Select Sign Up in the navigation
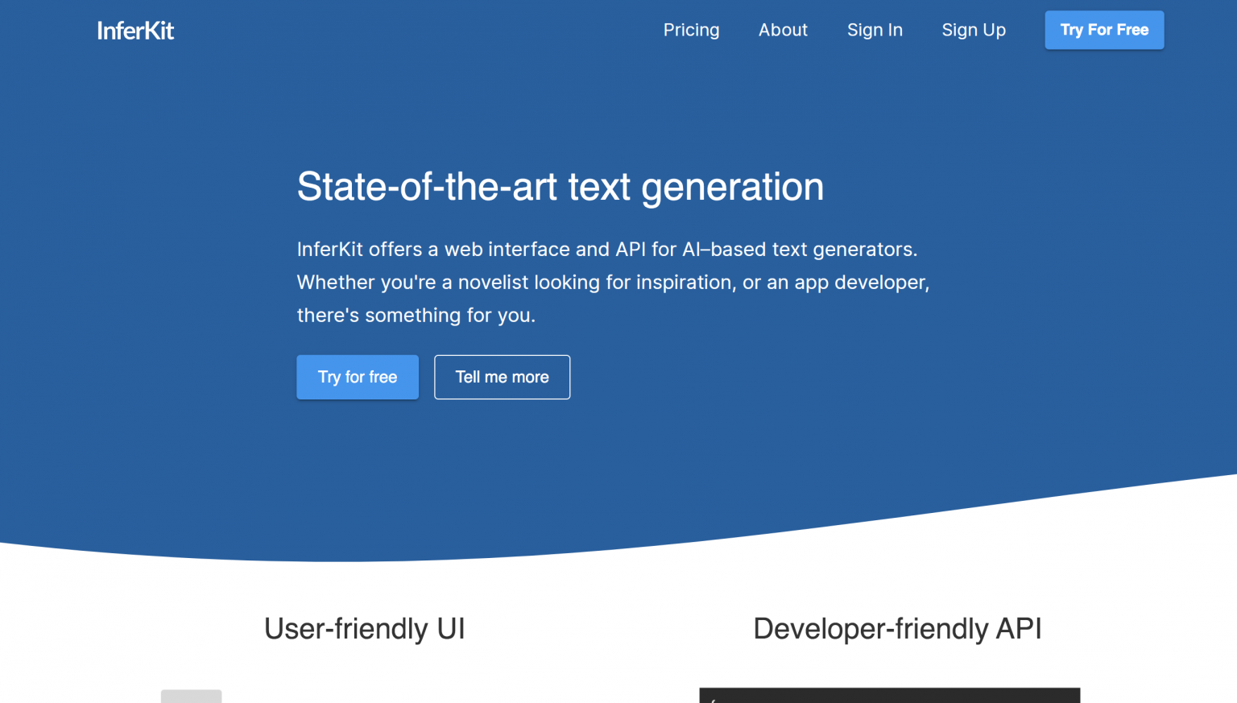 point(974,30)
